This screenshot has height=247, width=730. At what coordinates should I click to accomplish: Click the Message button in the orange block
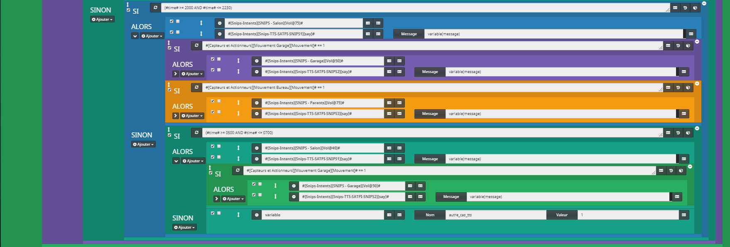coord(430,114)
